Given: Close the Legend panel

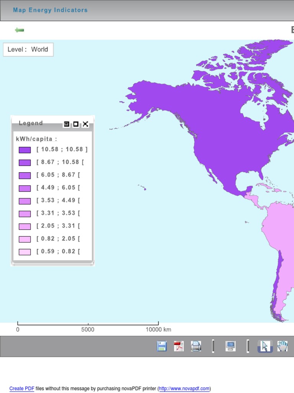Looking at the screenshot, I should 85,124.
